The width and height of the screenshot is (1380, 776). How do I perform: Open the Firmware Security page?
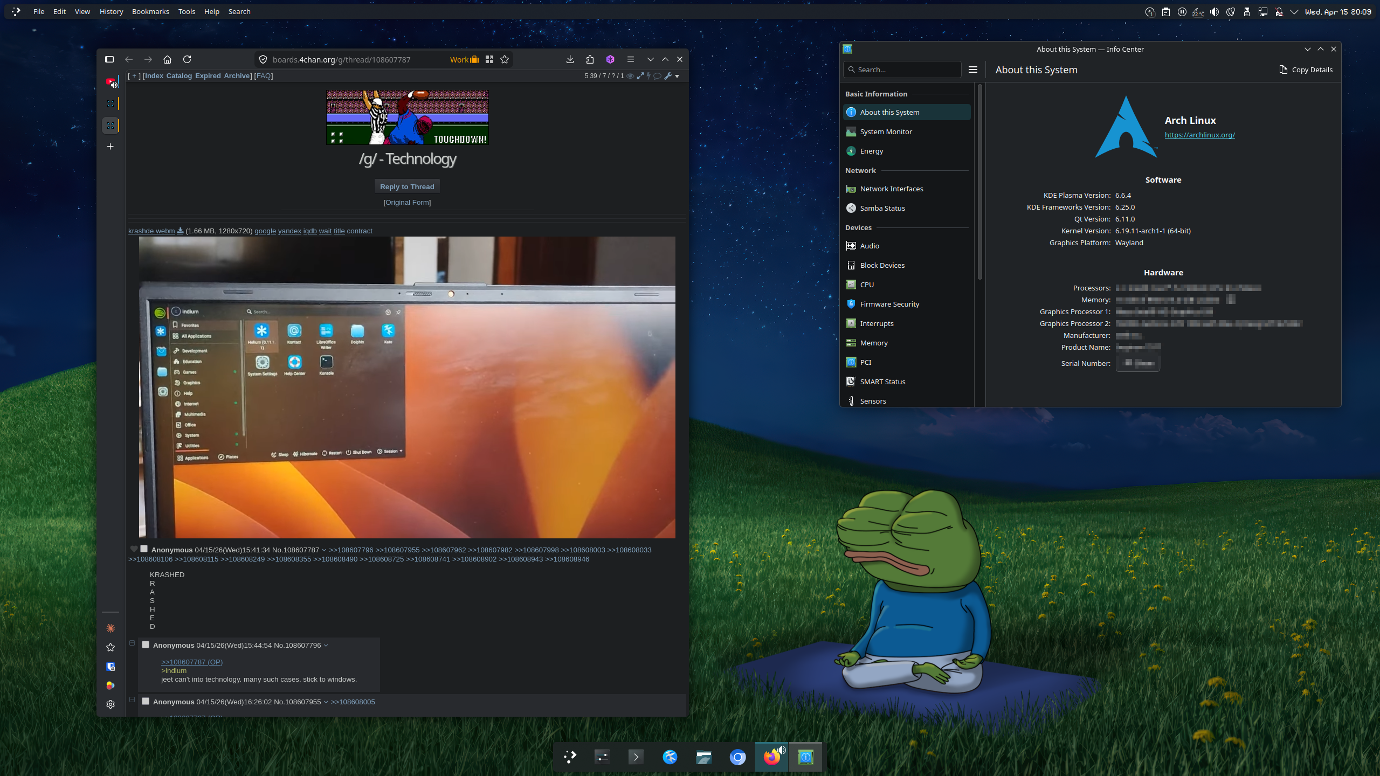(x=889, y=304)
